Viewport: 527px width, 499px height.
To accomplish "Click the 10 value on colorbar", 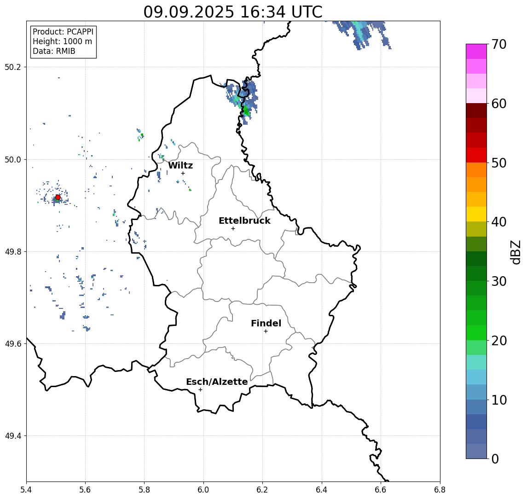I will 499,400.
